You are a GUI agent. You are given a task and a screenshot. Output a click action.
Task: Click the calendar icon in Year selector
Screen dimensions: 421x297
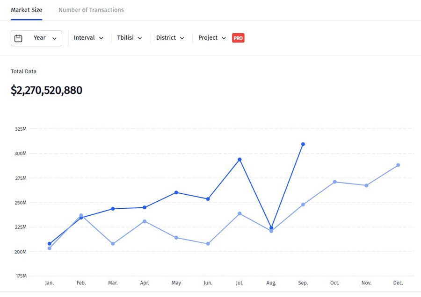click(18, 38)
